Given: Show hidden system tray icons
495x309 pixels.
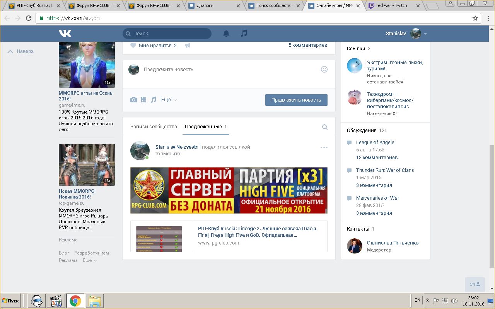Looking at the screenshot, I should coord(427,301).
